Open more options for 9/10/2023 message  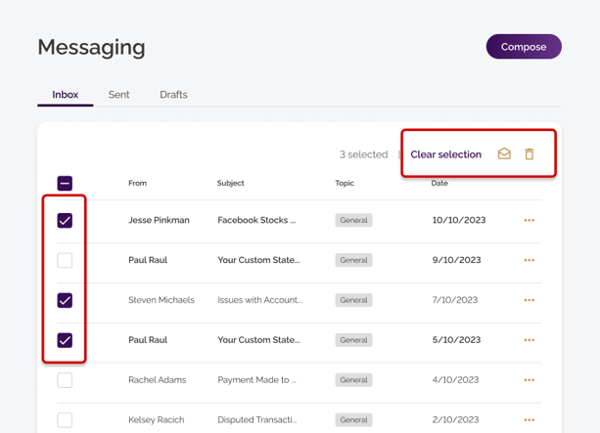click(530, 261)
